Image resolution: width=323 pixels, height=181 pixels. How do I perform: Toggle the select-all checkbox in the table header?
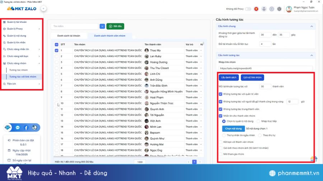coord(56,44)
